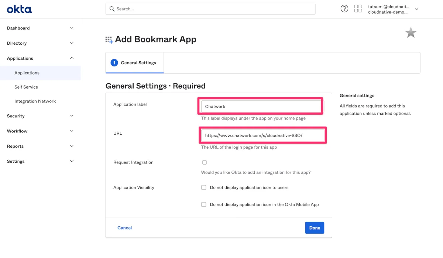Select the General Settings tab
This screenshot has width=443, height=258.
pos(135,63)
